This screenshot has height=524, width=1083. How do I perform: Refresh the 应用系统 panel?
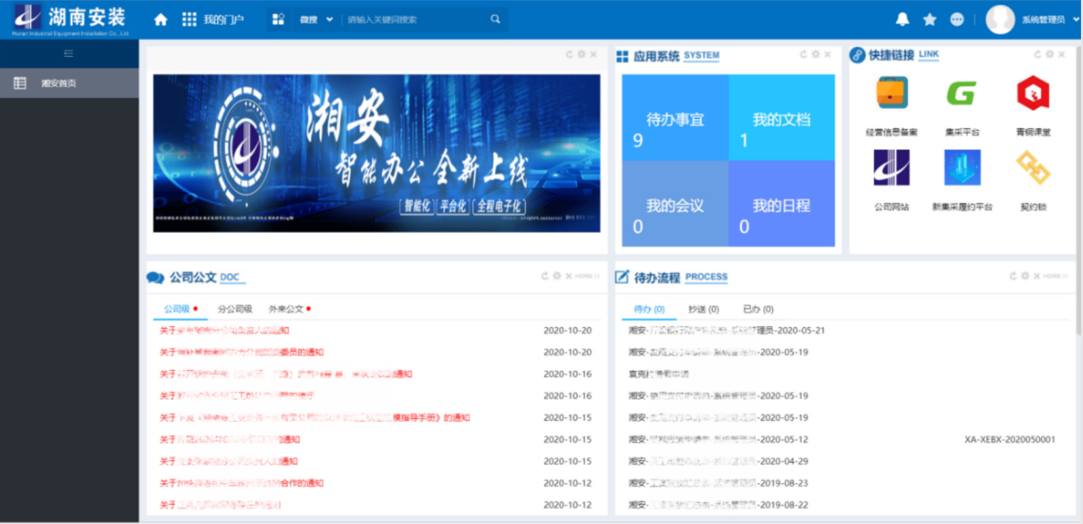click(803, 54)
